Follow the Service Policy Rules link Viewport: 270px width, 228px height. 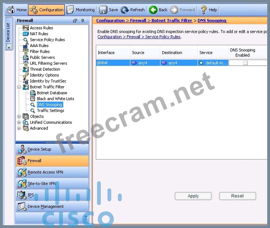(139, 37)
